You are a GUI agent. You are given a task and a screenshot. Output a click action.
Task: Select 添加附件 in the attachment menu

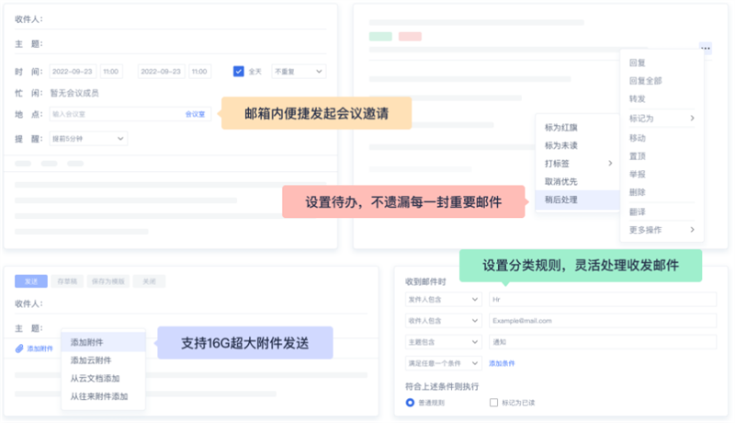[103, 342]
